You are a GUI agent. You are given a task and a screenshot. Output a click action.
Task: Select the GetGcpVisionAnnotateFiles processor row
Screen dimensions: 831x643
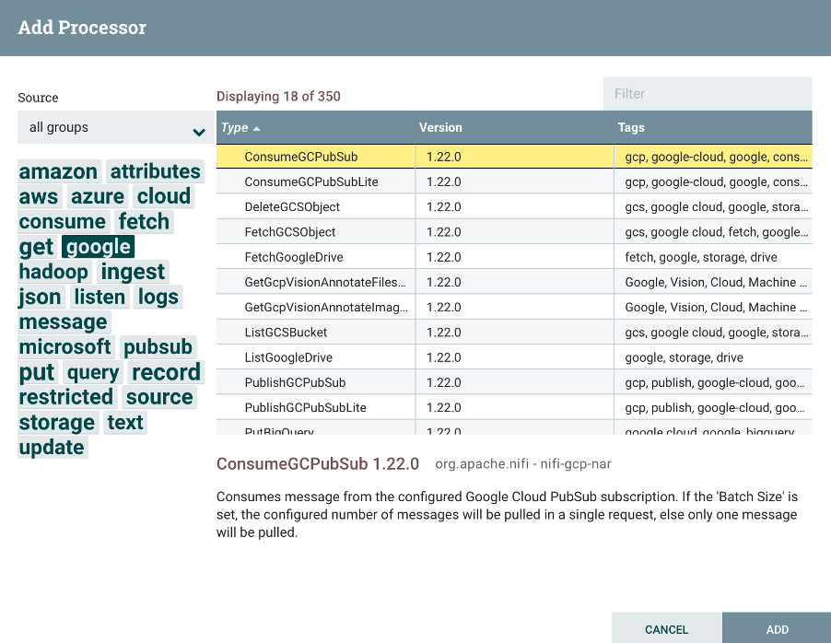click(x=514, y=282)
